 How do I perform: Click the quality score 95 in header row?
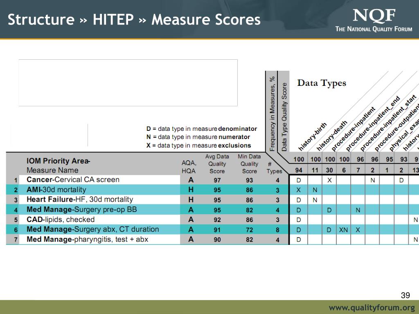coord(390,159)
